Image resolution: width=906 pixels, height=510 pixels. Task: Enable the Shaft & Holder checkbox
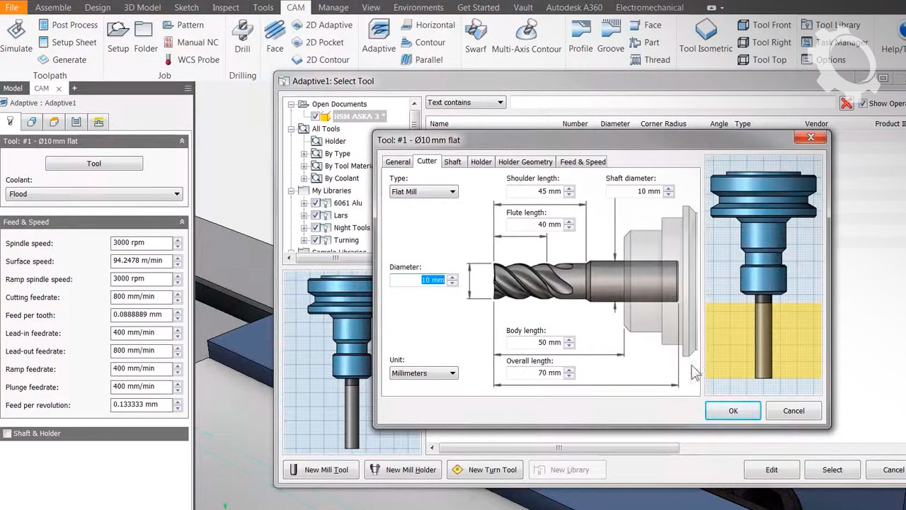pos(8,433)
